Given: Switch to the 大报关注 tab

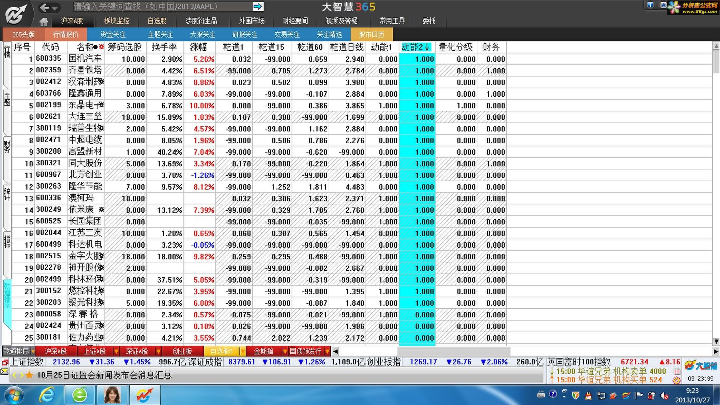Looking at the screenshot, I should click(x=203, y=34).
